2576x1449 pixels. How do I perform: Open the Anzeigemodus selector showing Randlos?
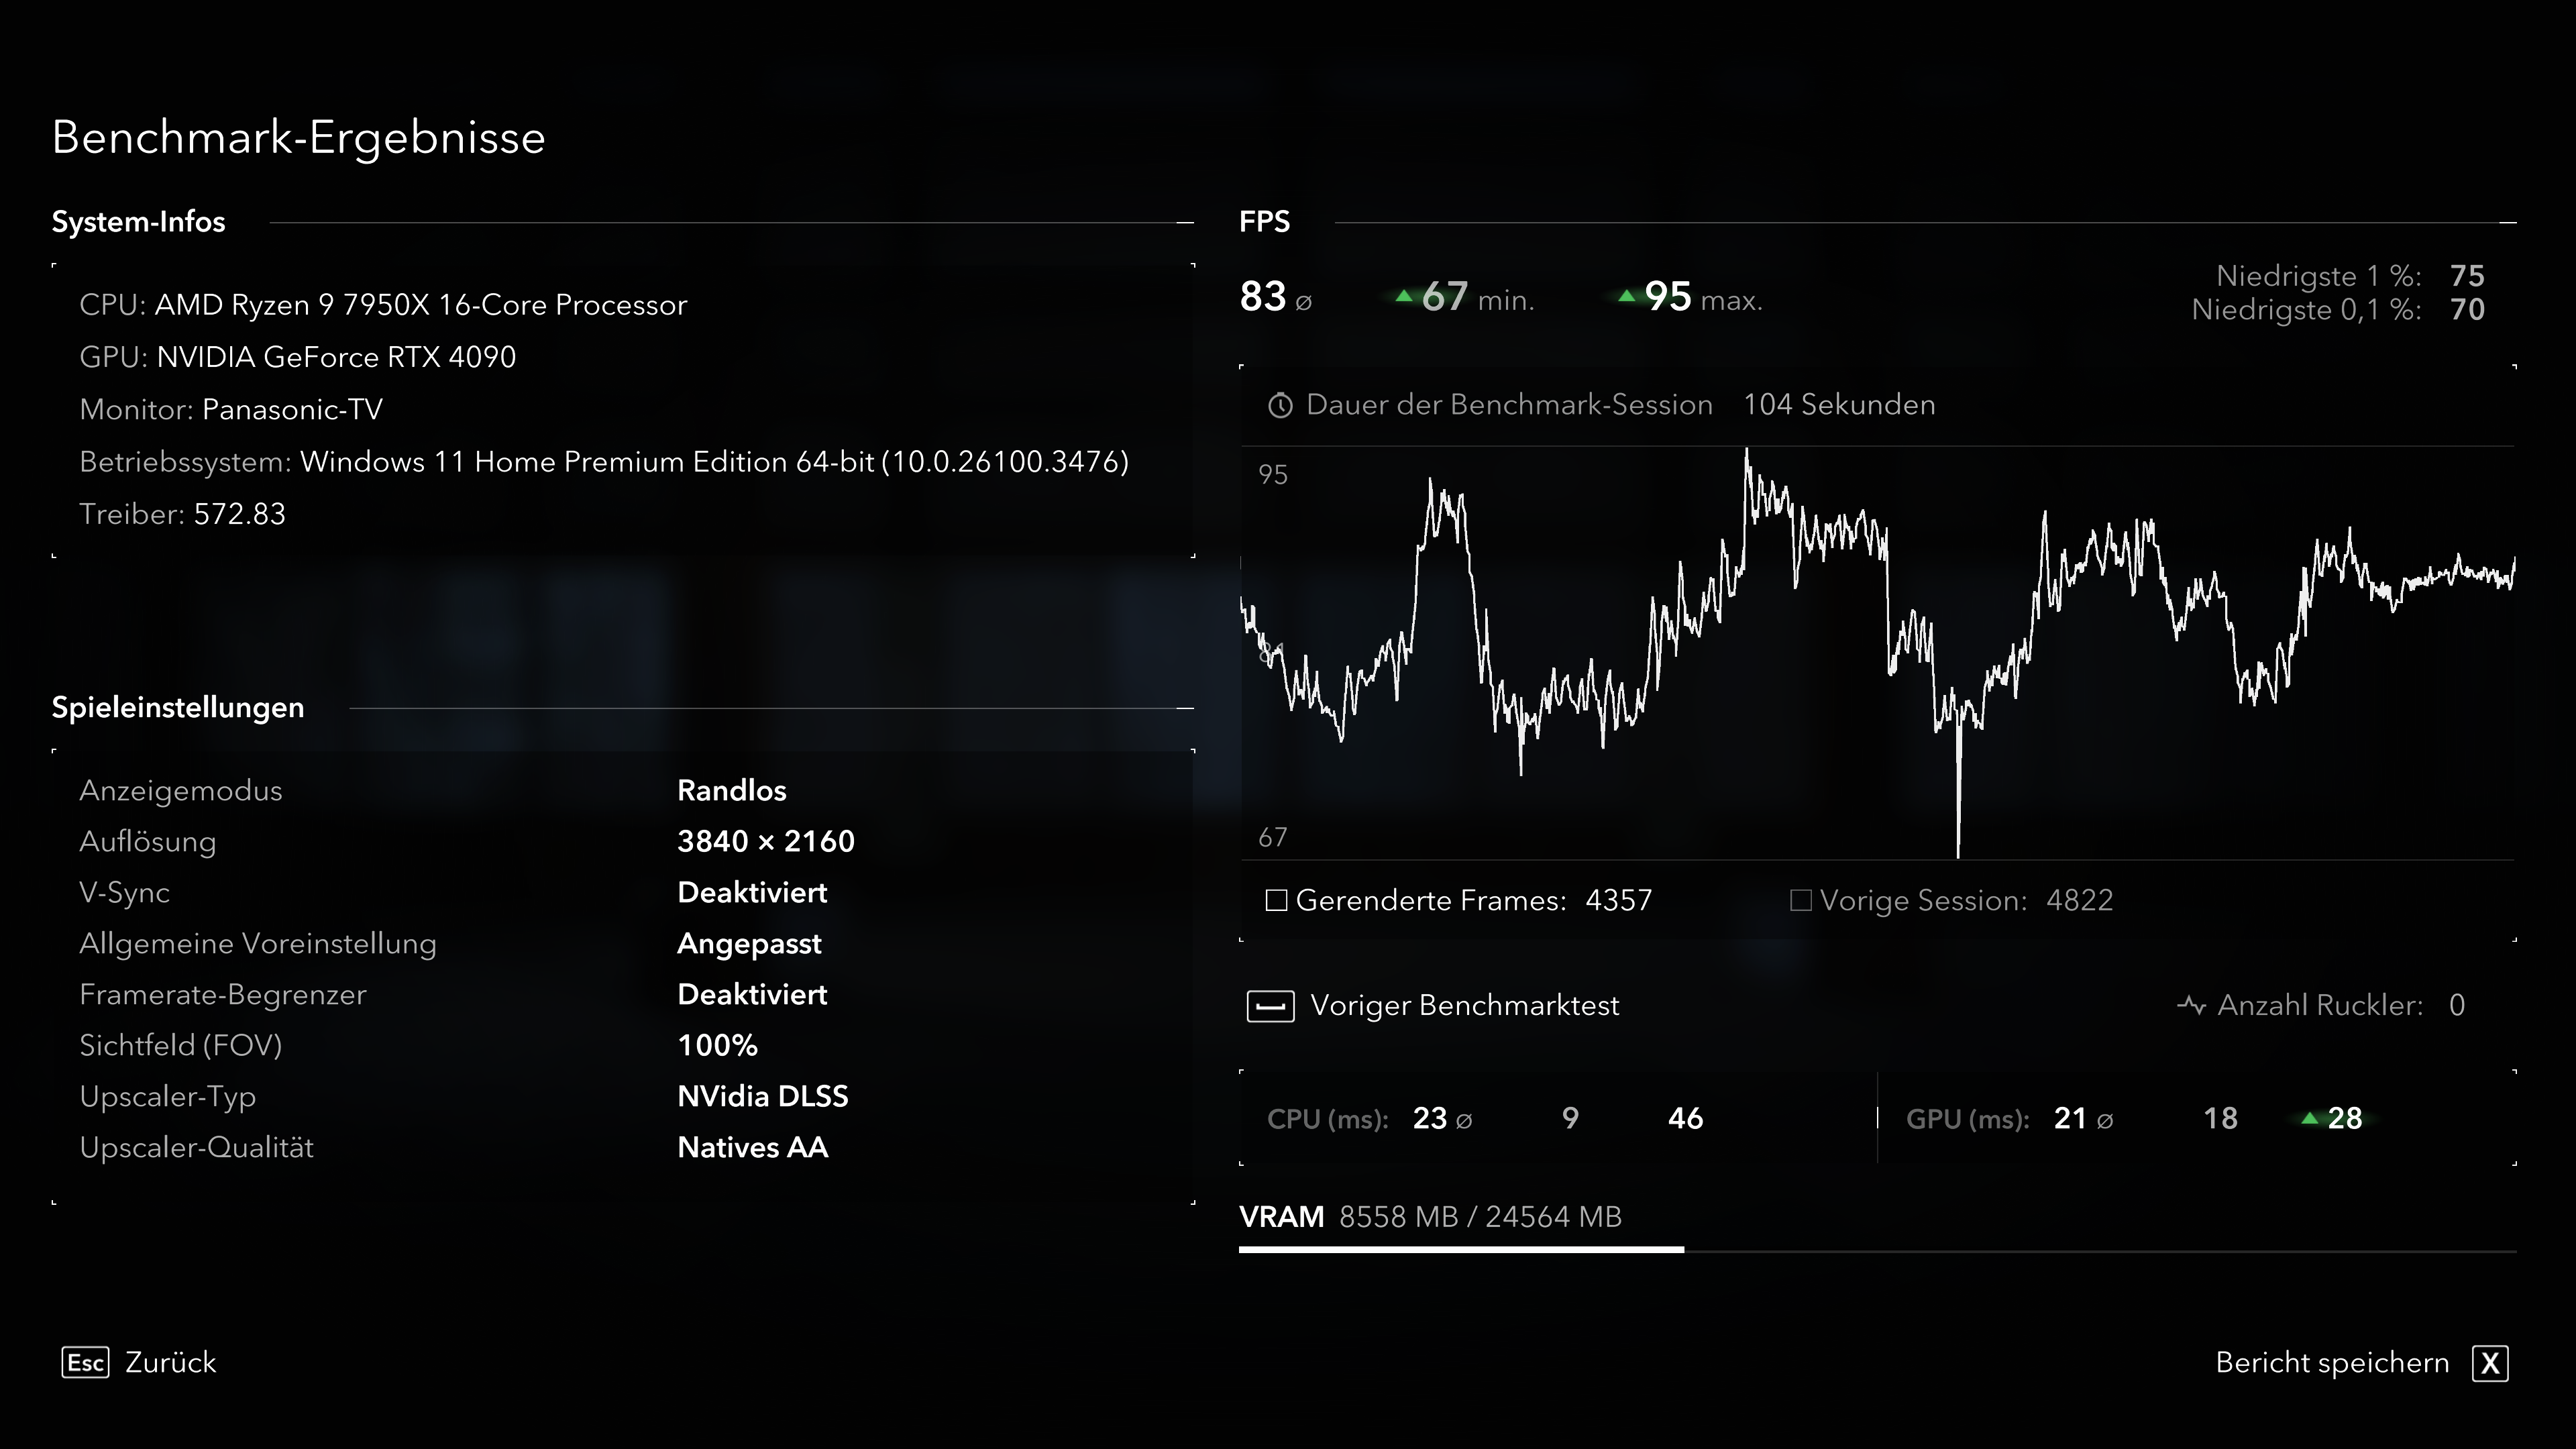tap(732, 789)
